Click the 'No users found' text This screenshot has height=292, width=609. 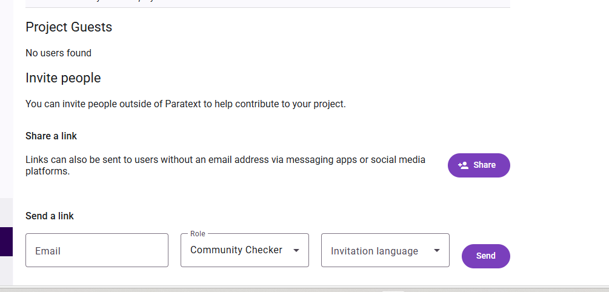tap(58, 53)
